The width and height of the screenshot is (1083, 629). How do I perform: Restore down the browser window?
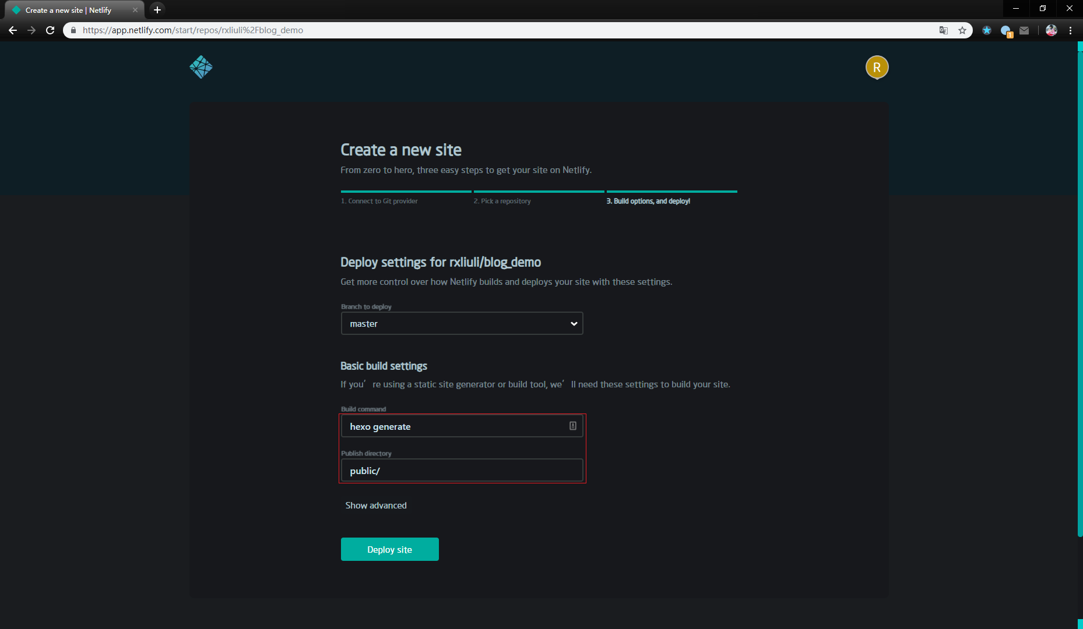1043,8
